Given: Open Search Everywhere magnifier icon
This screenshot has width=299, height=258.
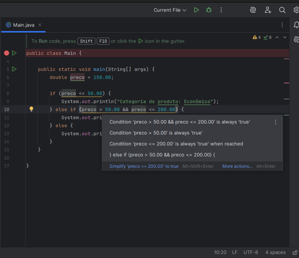Looking at the screenshot, I should pos(282,10).
